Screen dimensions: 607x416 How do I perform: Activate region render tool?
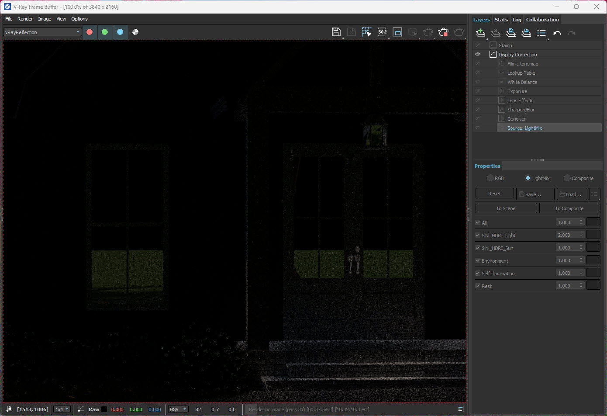click(x=397, y=32)
